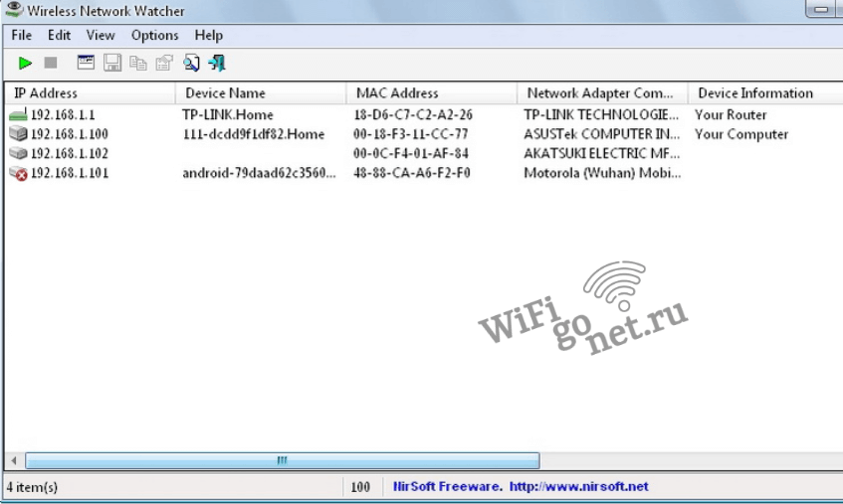Open the File menu
The height and width of the screenshot is (504, 843).
[22, 35]
